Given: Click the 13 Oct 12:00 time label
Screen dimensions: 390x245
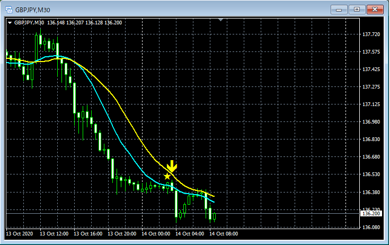Looking at the screenshot, I should tap(54, 233).
